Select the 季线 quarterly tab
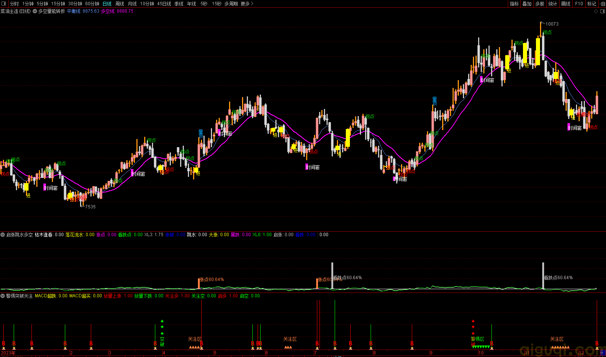This screenshot has height=357, width=606. [x=179, y=4]
